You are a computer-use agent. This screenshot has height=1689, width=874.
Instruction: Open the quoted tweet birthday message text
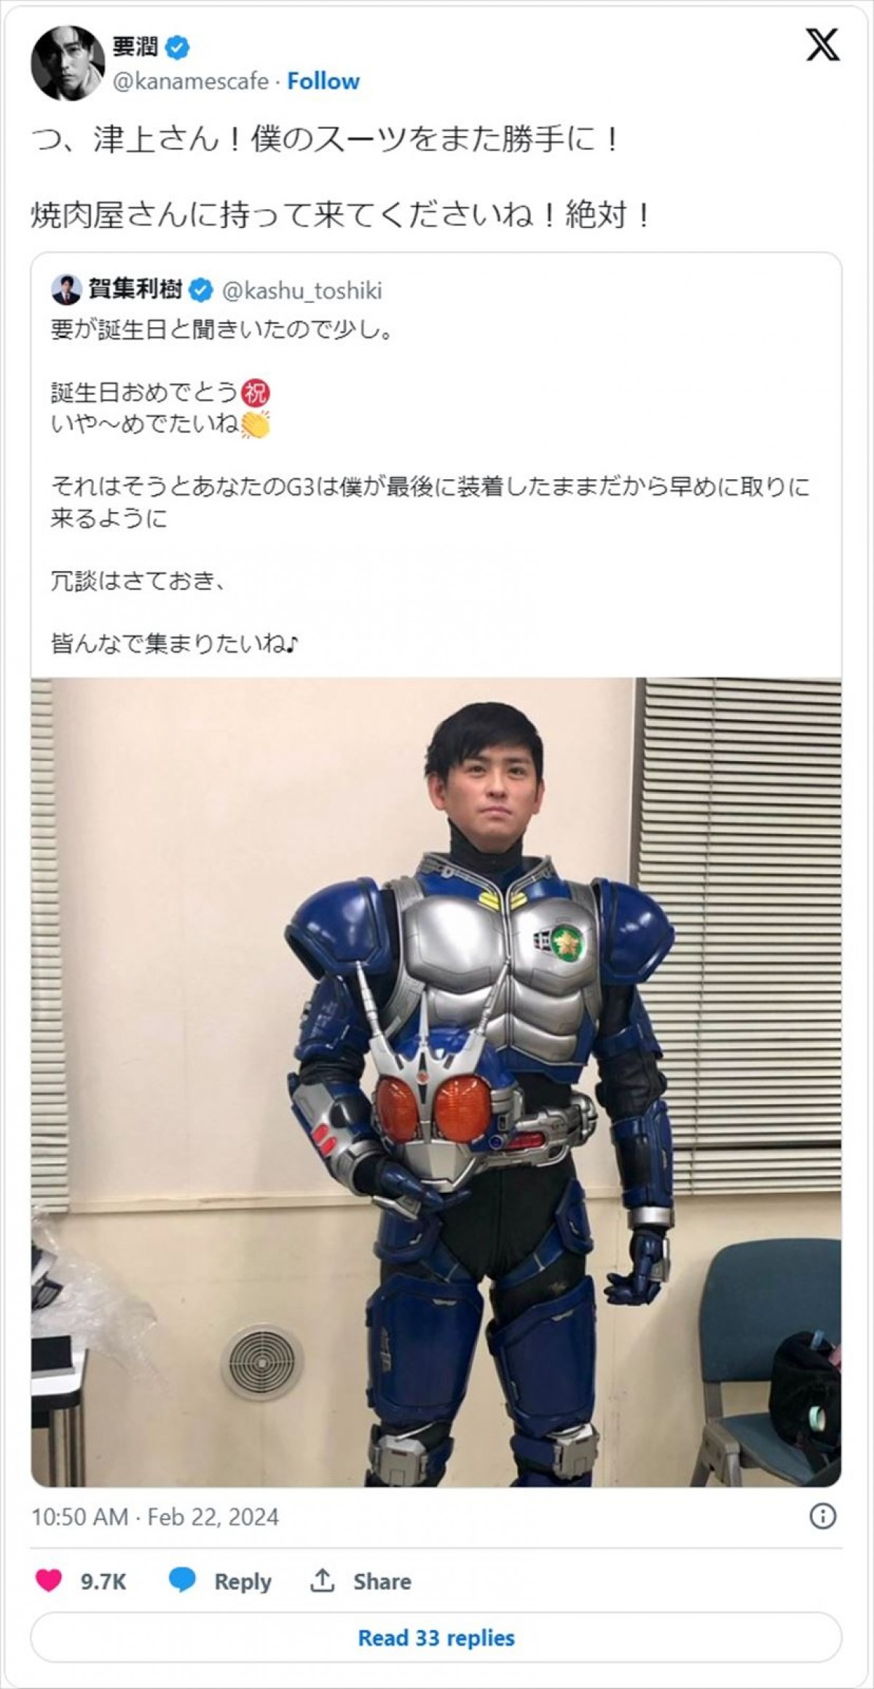[x=430, y=487]
